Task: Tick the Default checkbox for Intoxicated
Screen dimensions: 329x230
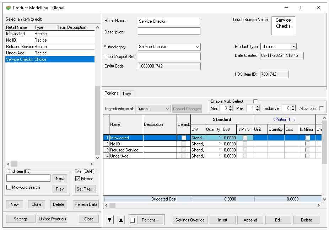Action: click(184, 138)
